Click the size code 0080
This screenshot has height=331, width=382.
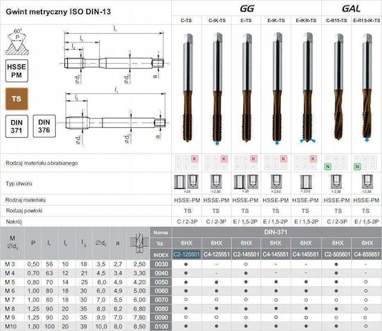[x=161, y=309]
